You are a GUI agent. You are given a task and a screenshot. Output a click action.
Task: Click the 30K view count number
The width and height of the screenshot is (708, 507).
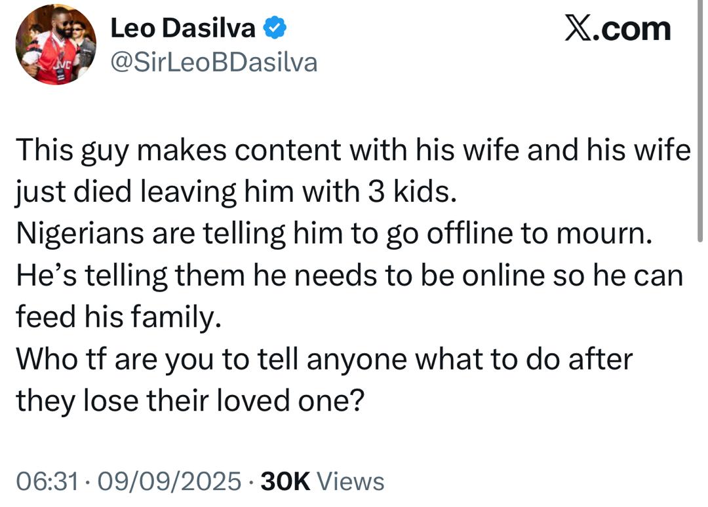[x=285, y=481]
